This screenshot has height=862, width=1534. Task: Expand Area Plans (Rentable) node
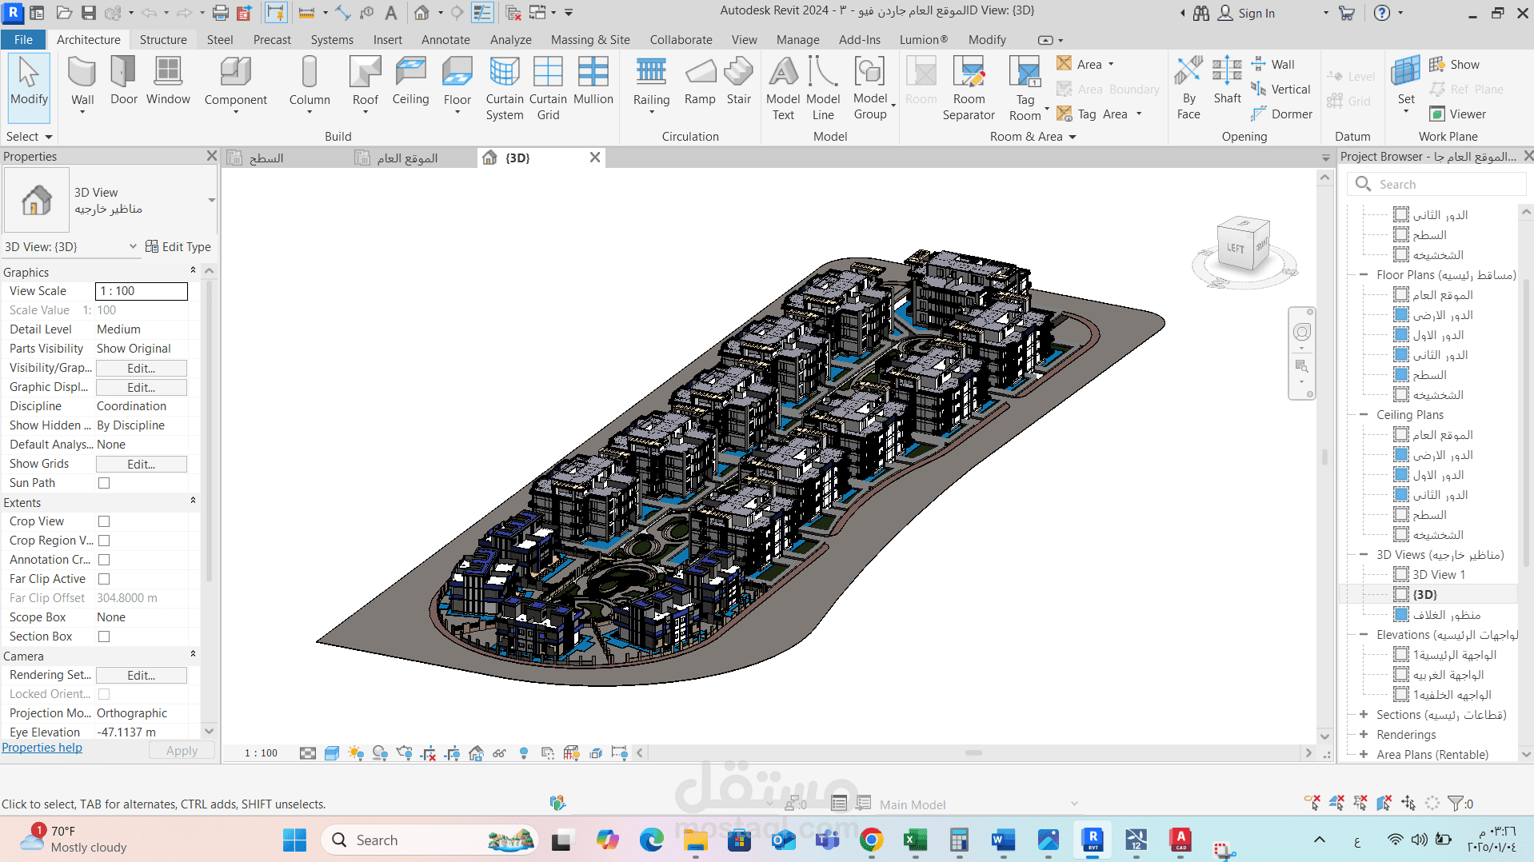pyautogui.click(x=1364, y=754)
